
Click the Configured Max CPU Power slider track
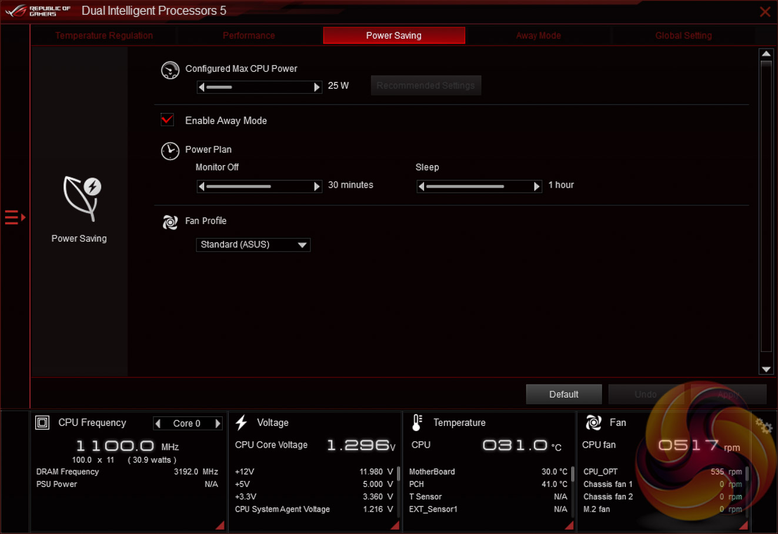point(259,87)
